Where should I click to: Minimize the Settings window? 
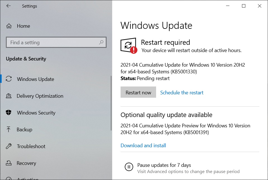pos(228,6)
